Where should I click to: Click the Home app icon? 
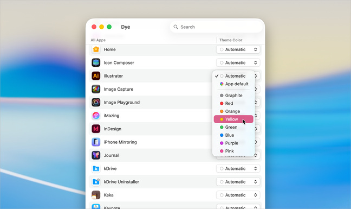(96, 49)
